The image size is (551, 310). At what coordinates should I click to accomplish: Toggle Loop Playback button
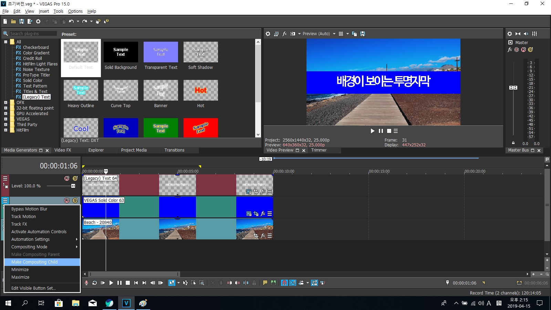(95, 283)
